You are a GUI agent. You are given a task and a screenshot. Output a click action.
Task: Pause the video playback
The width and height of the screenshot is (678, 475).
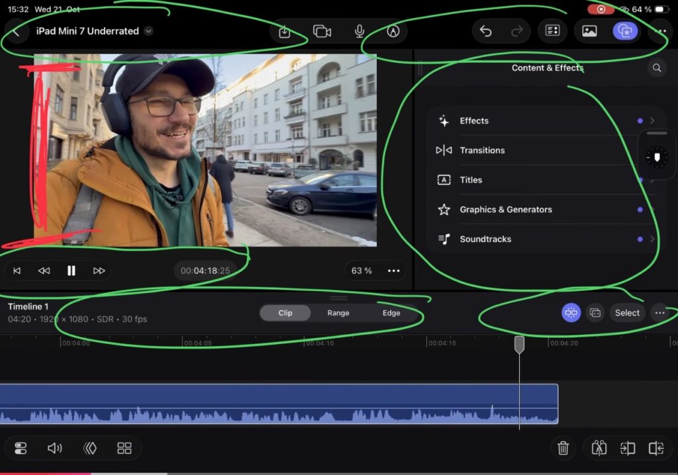coord(72,271)
